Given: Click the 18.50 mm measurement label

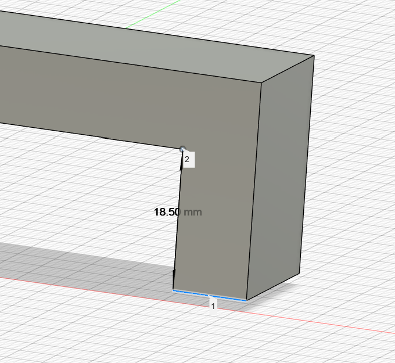Looking at the screenshot, I should tap(178, 212).
